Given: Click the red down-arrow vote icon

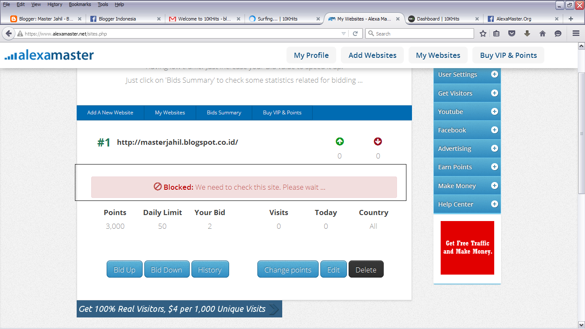Looking at the screenshot, I should 378,141.
